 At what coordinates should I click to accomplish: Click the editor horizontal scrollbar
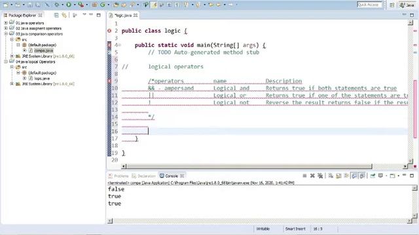click(x=249, y=166)
